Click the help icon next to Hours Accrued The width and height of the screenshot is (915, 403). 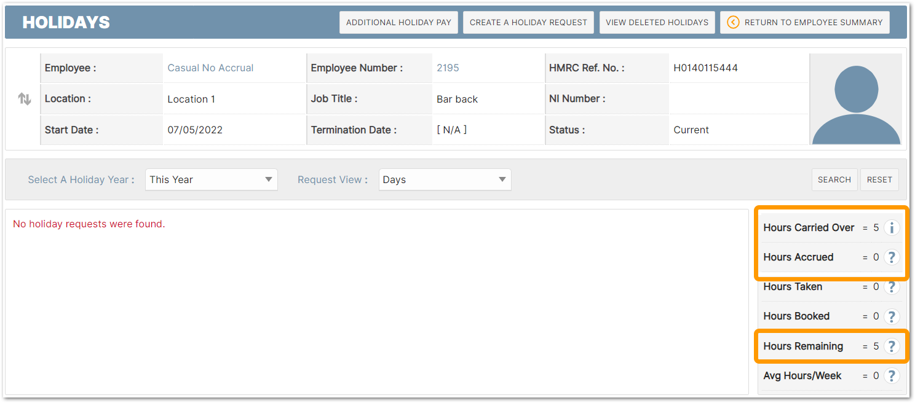891,257
